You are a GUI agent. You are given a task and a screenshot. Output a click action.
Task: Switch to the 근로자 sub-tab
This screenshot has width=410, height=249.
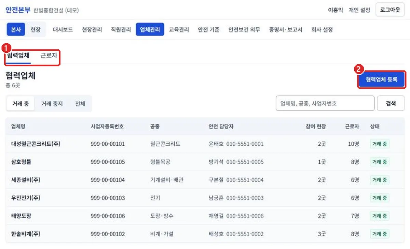[x=49, y=56]
